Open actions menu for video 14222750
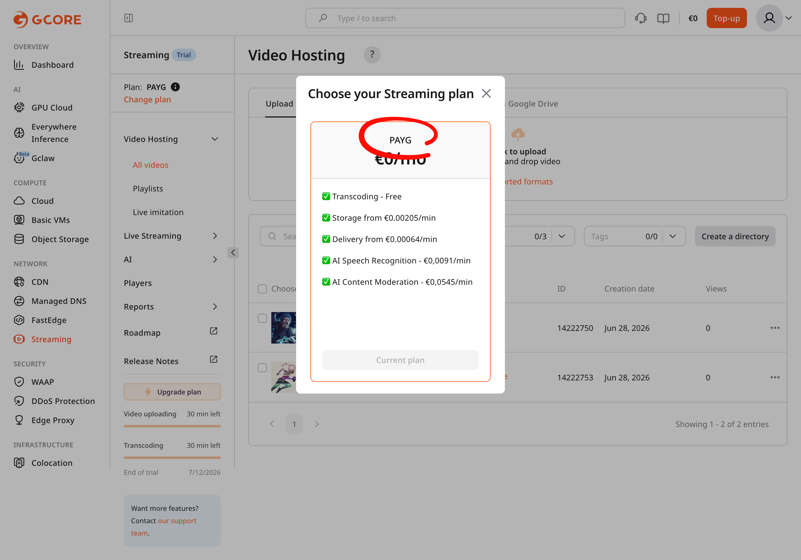 775,328
